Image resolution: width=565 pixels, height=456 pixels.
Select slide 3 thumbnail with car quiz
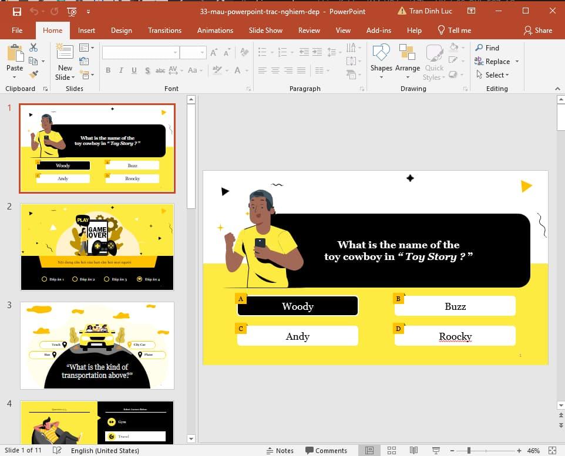(97, 344)
